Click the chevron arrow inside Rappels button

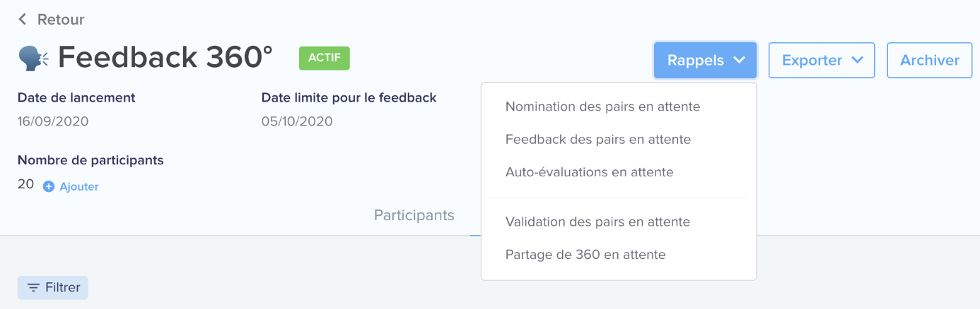740,60
